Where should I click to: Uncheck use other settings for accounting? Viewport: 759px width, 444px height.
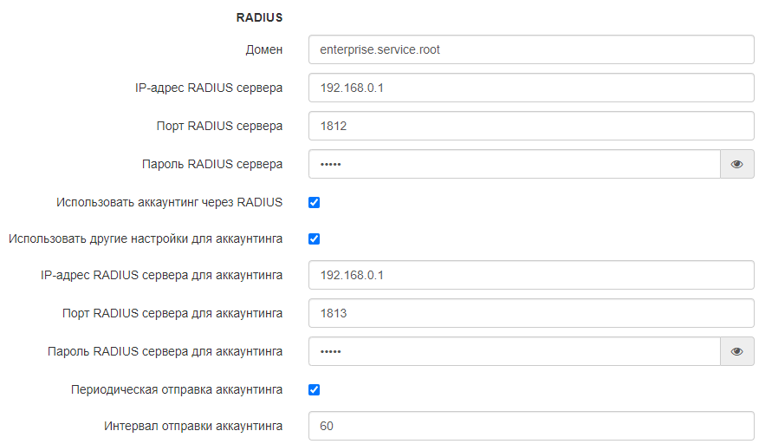tap(315, 238)
